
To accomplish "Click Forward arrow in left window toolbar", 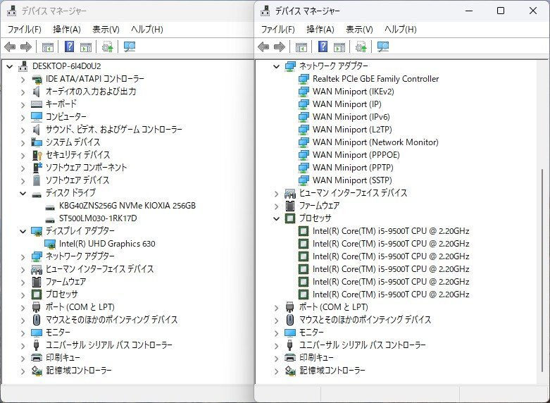I will coord(26,46).
